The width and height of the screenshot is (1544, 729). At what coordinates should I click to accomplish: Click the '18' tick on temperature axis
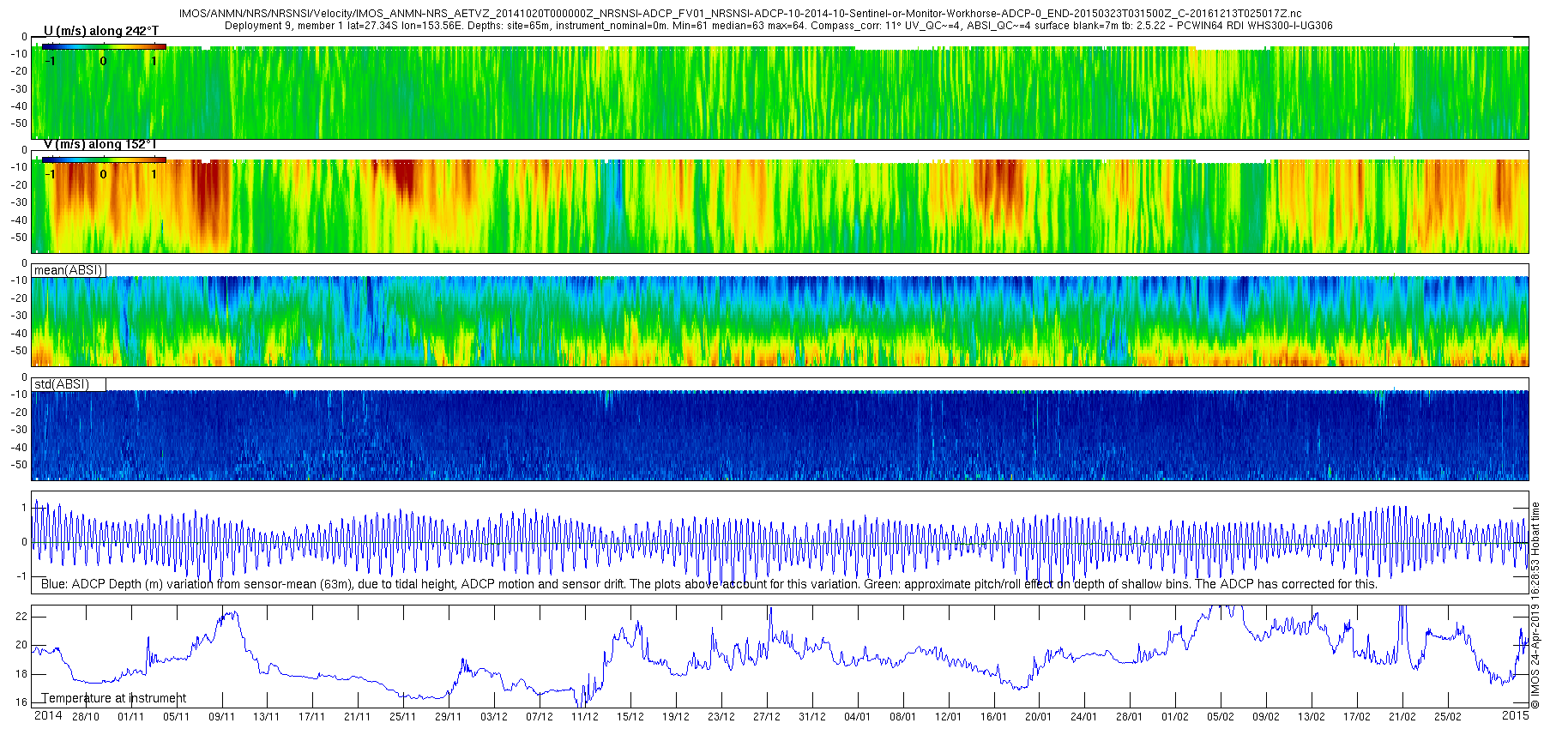pos(21,674)
